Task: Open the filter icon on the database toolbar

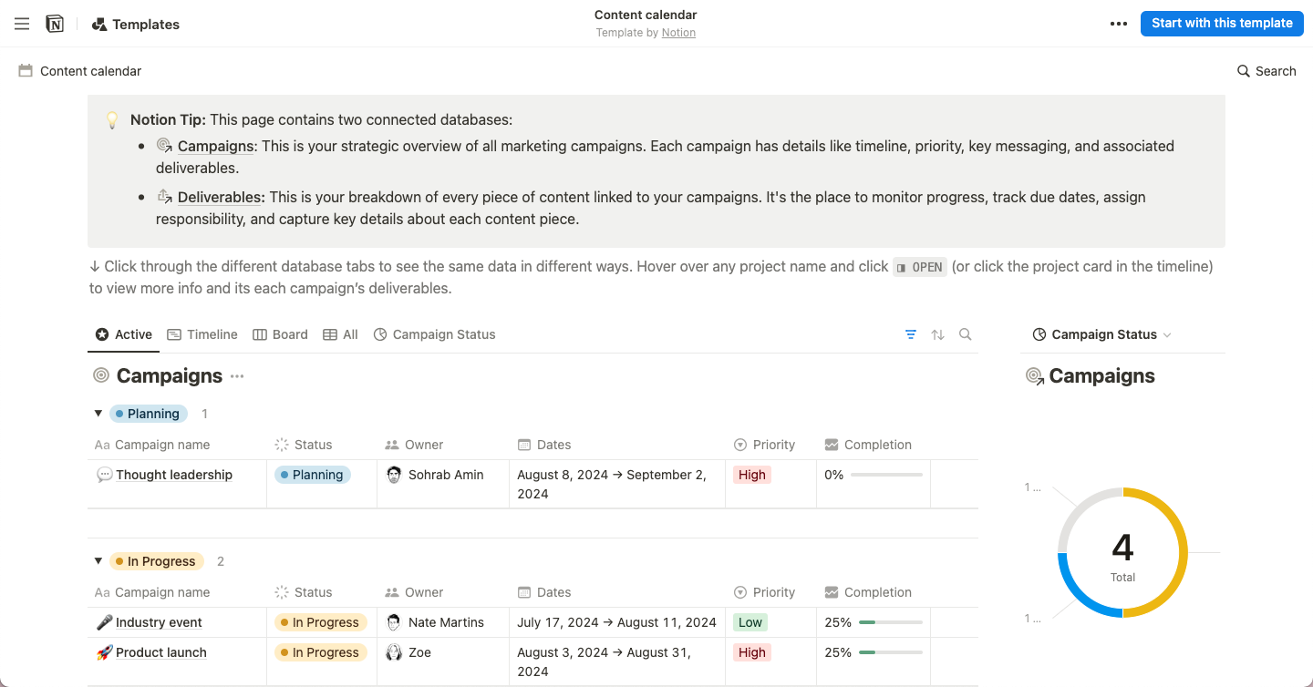Action: pos(911,334)
